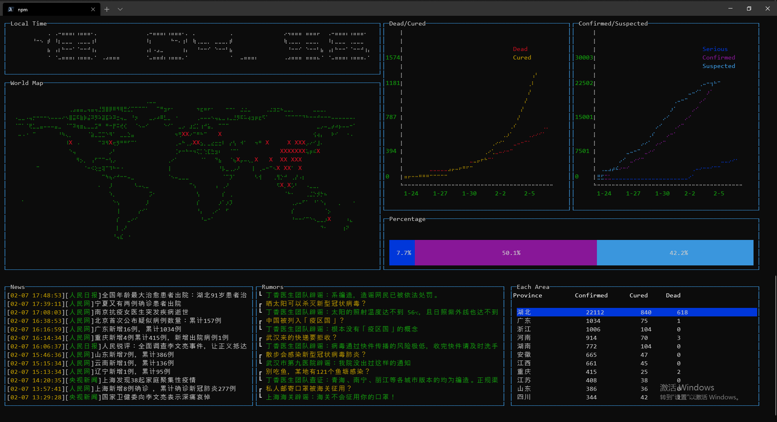Viewport: 777px width, 422px height.
Task: Click the Local Time panel title
Action: click(29, 23)
